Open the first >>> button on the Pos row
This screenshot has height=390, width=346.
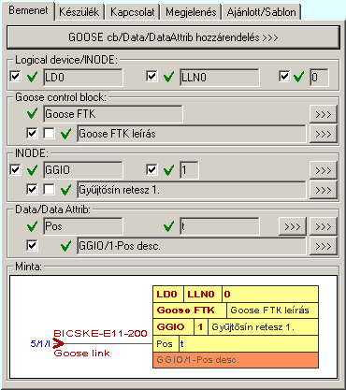[293, 226]
